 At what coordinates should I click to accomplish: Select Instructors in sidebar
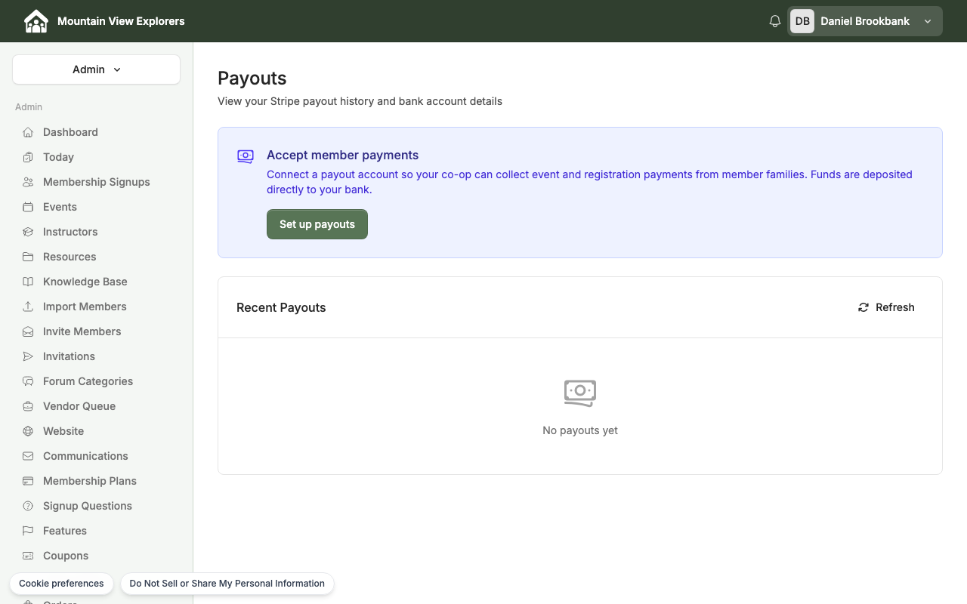coord(70,232)
